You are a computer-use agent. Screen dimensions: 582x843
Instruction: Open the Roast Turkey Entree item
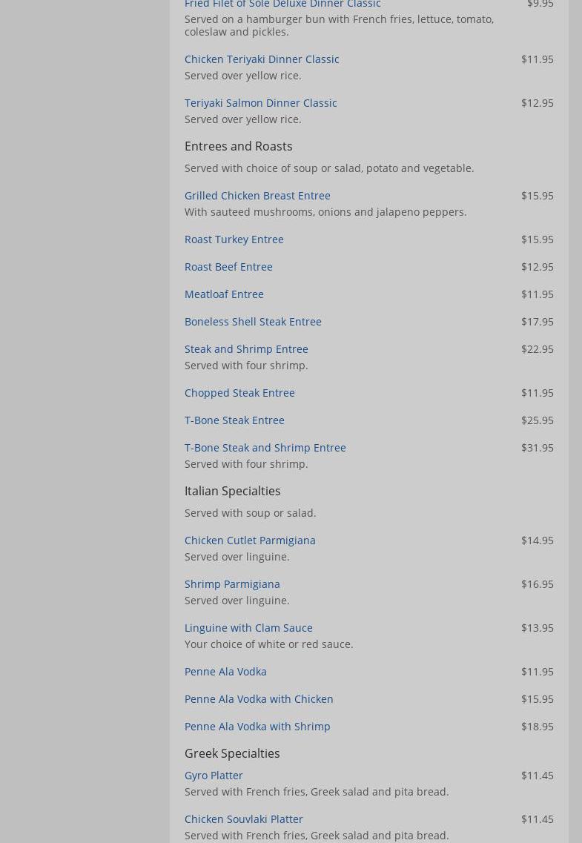click(x=234, y=239)
